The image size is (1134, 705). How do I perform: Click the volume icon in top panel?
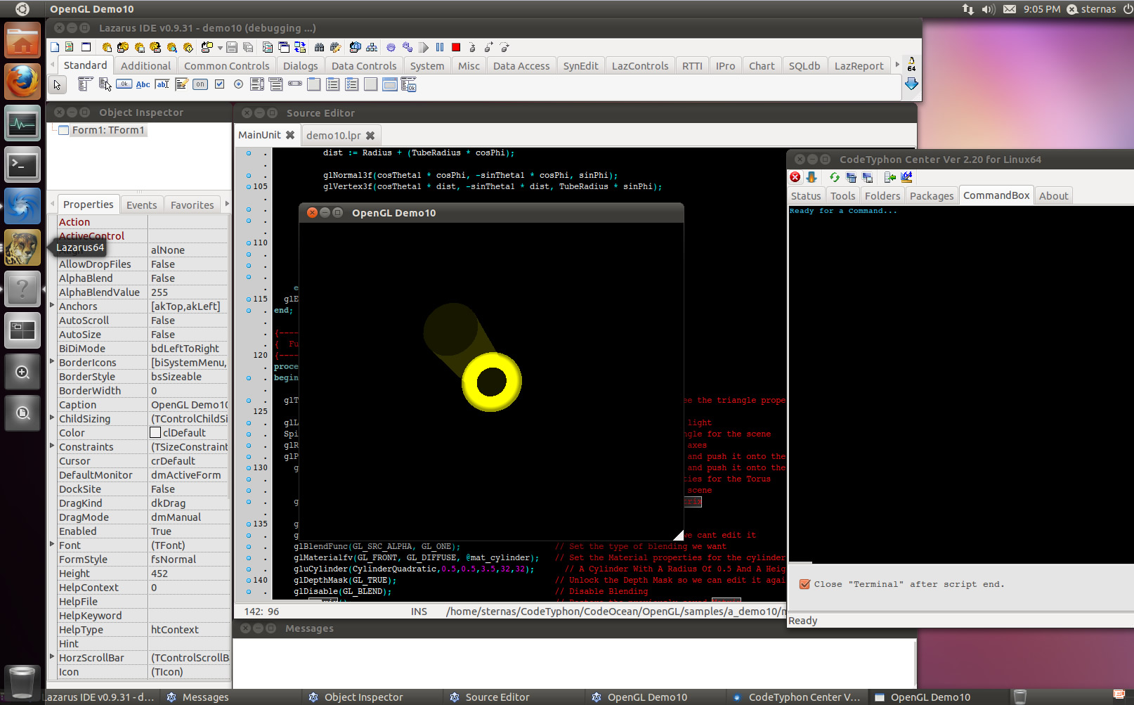click(x=989, y=9)
